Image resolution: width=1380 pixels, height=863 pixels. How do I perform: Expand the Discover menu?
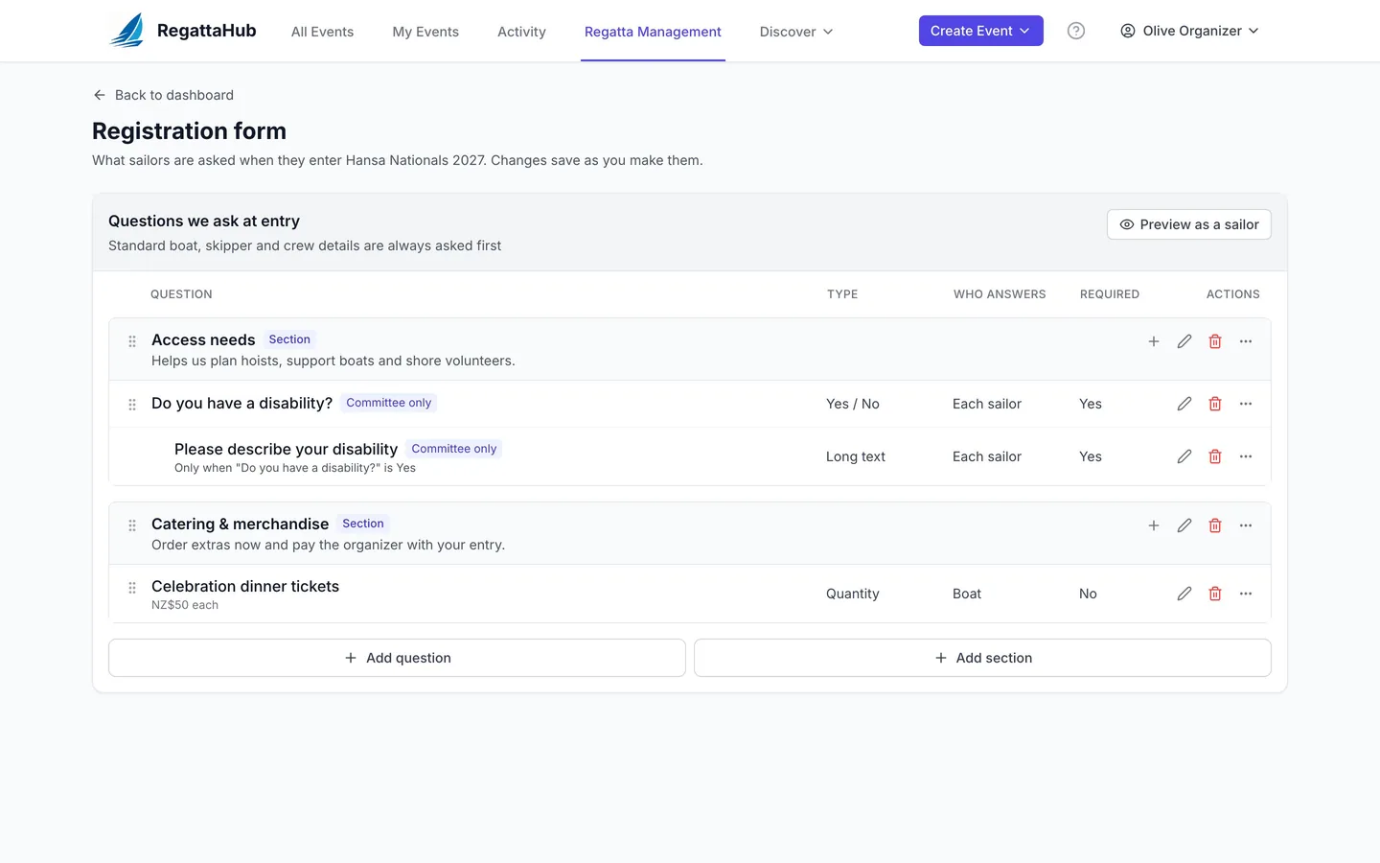pos(796,32)
